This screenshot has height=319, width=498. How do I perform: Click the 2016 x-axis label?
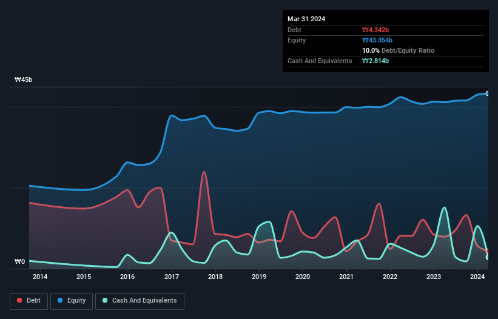tap(127, 277)
